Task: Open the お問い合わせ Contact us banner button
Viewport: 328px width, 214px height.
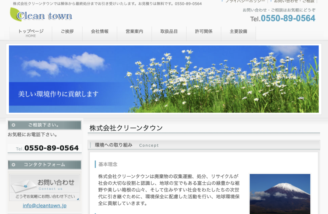Action: [x=45, y=187]
